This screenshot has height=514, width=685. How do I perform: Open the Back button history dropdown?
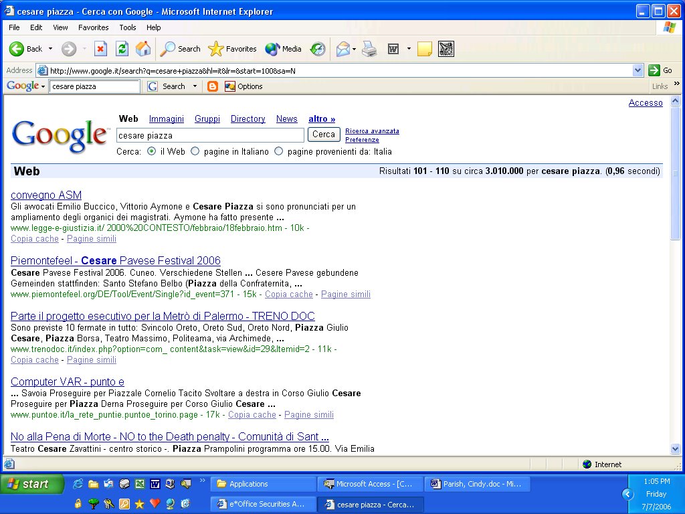point(50,48)
